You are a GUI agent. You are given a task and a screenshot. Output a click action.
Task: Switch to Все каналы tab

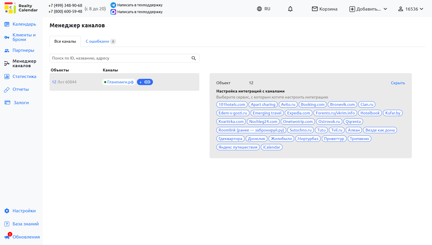(65, 41)
